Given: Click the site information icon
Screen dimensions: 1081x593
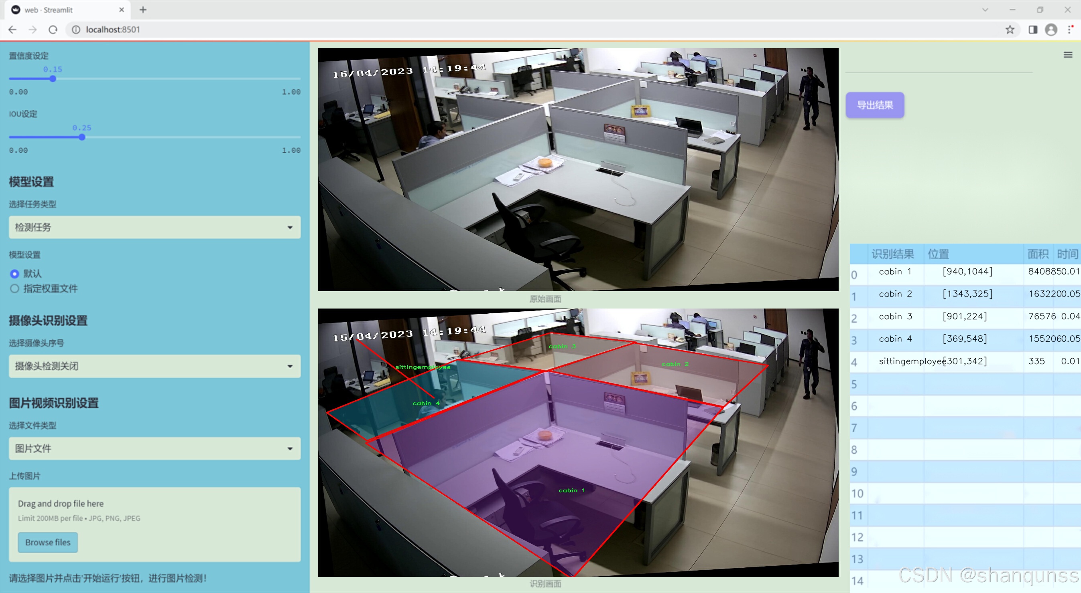Looking at the screenshot, I should 76,30.
